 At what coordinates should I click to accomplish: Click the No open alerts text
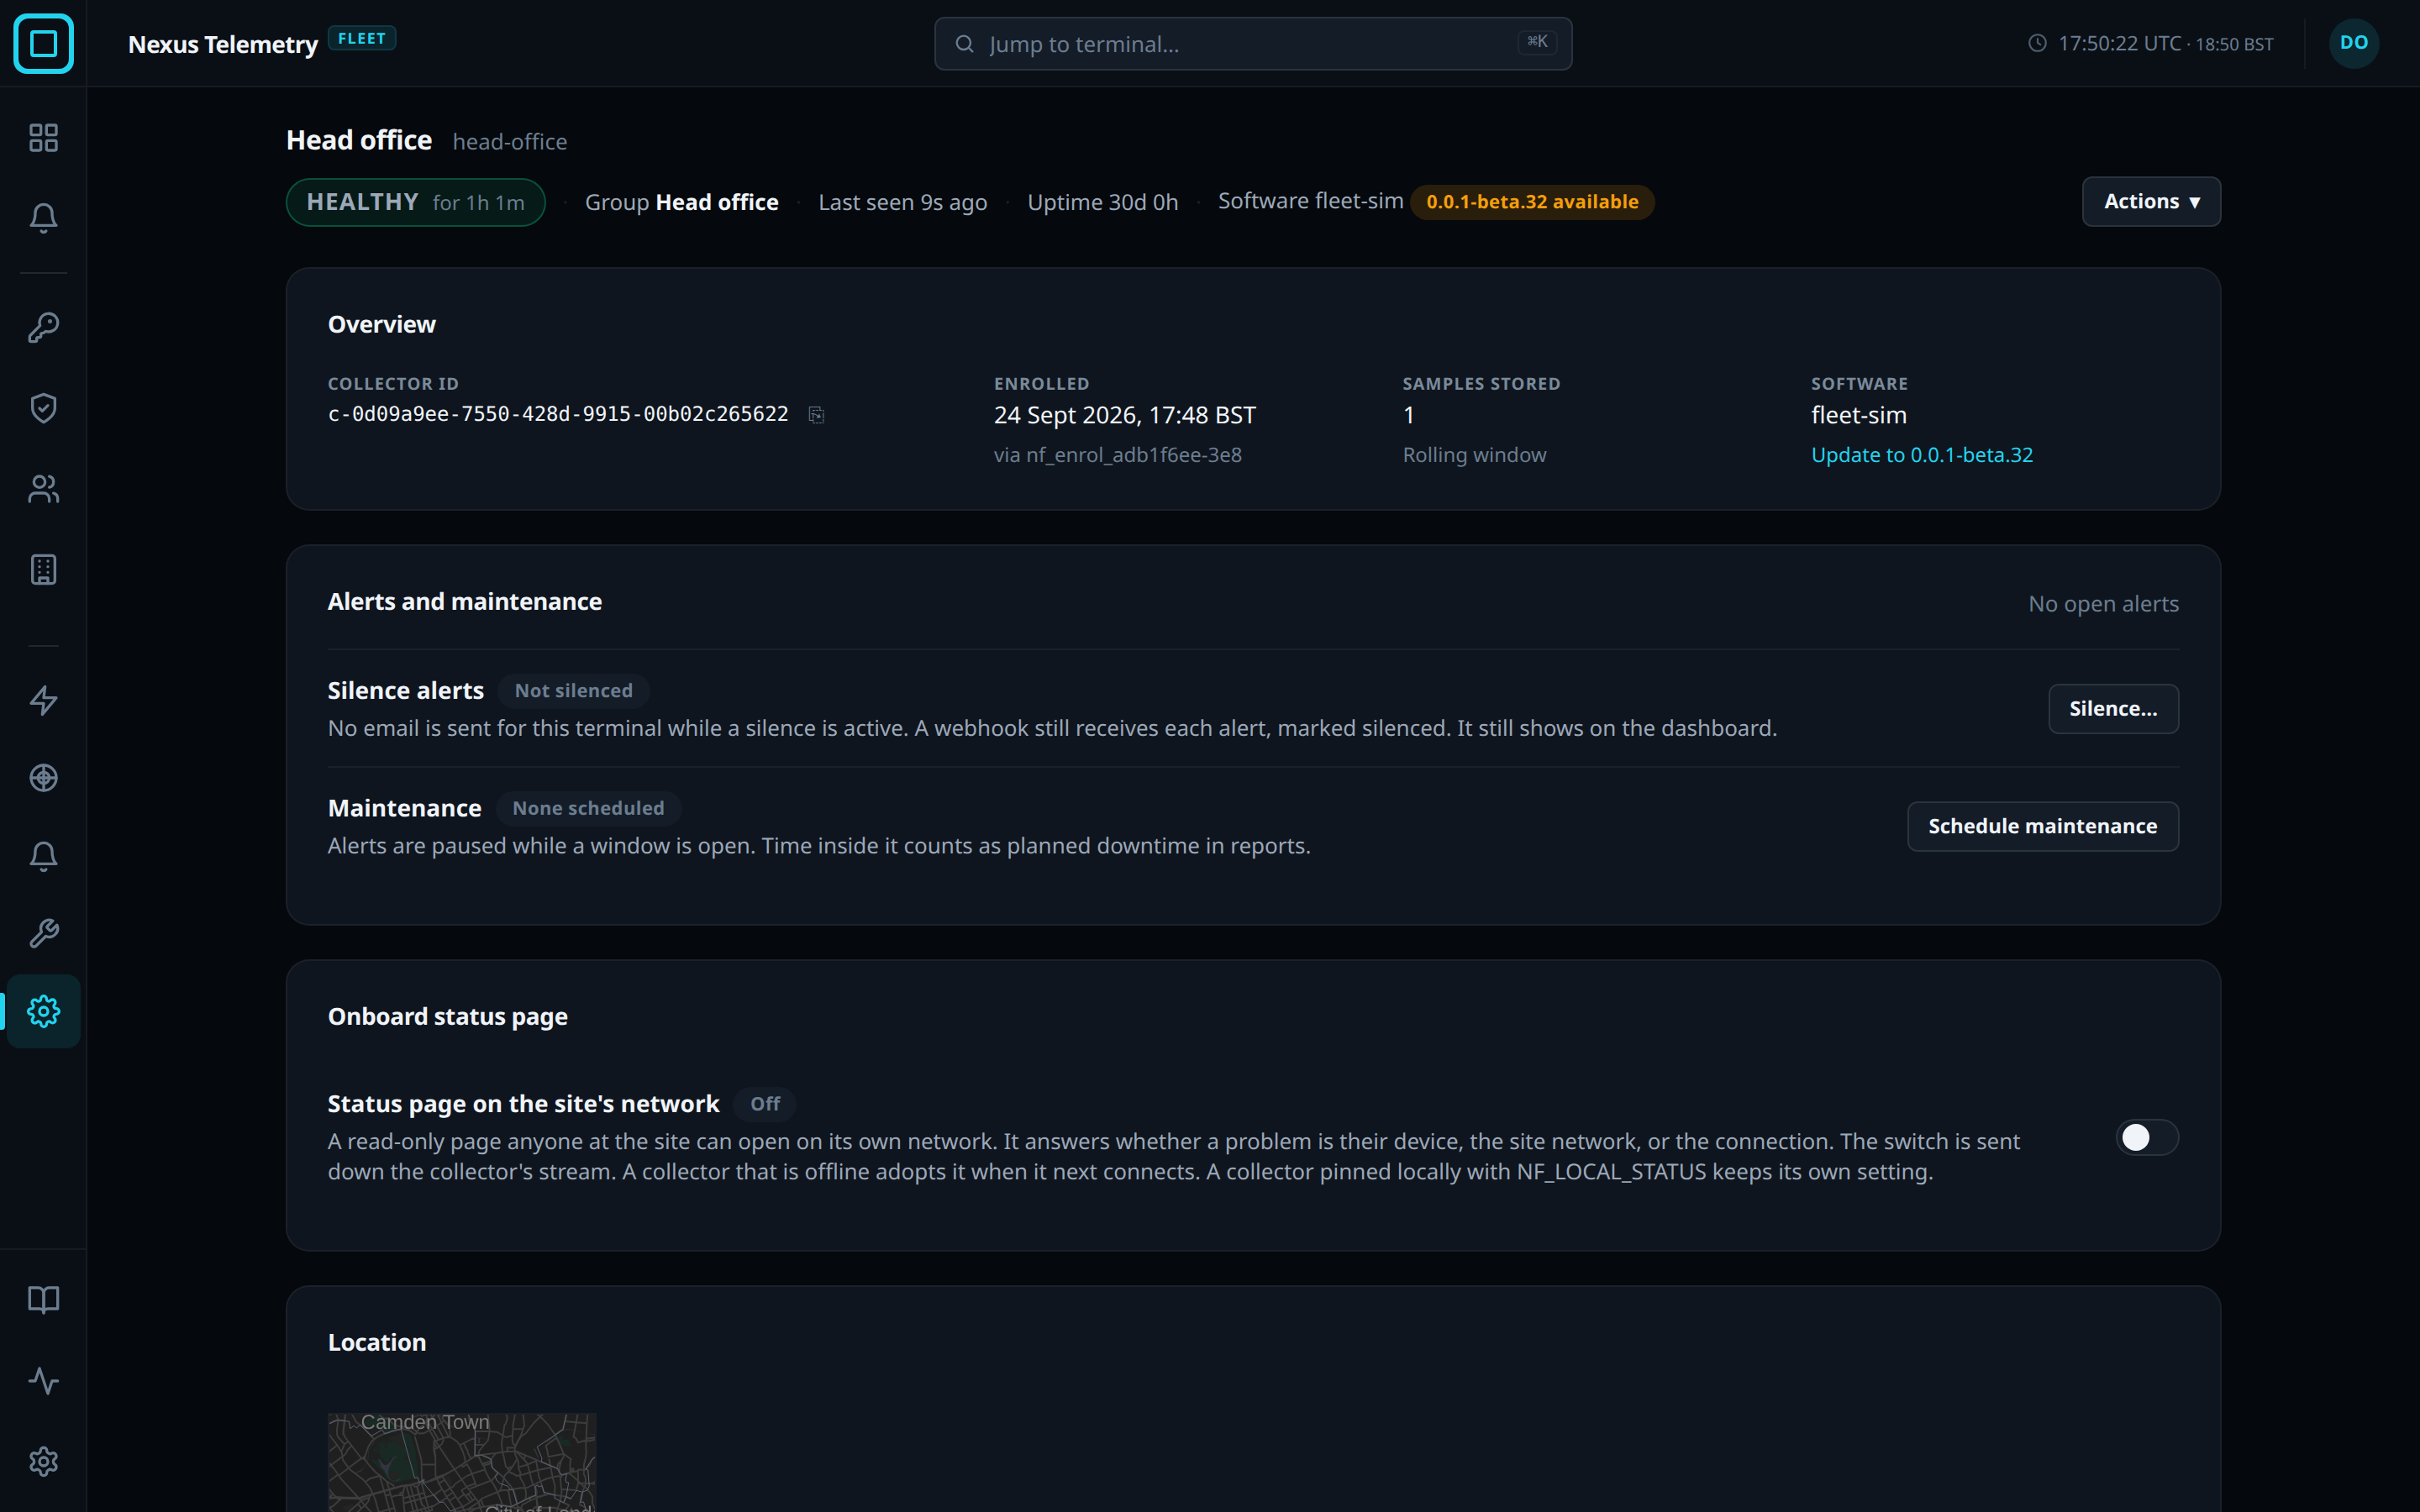(2103, 604)
